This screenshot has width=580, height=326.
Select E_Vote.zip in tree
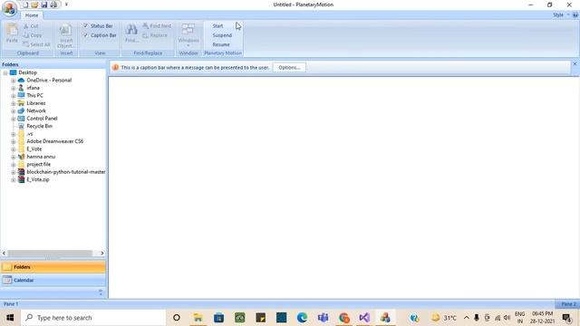point(38,179)
